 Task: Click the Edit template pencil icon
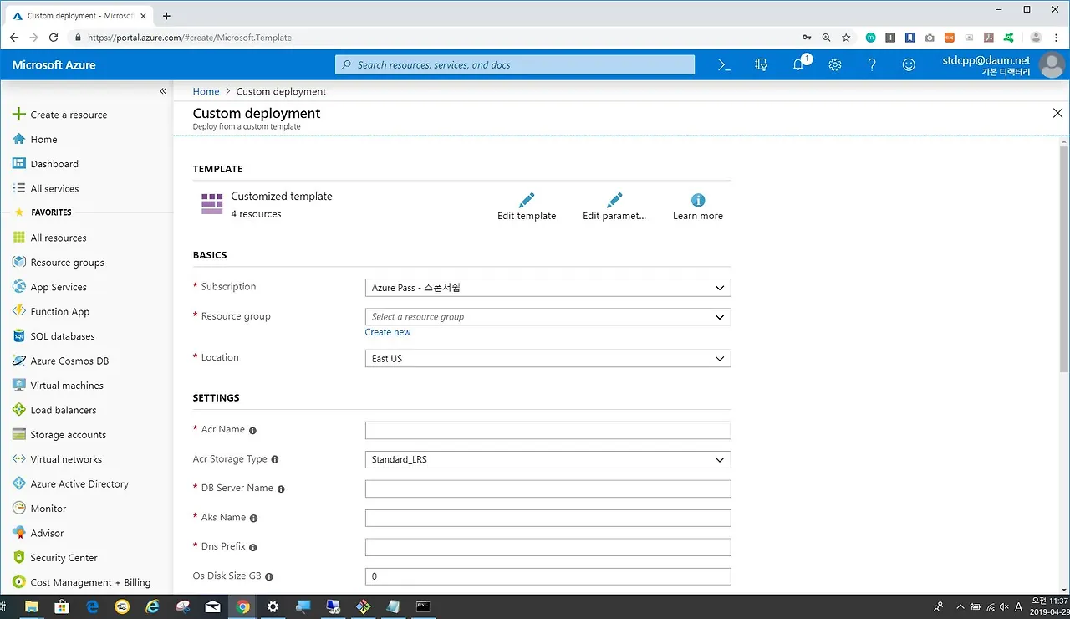click(527, 201)
